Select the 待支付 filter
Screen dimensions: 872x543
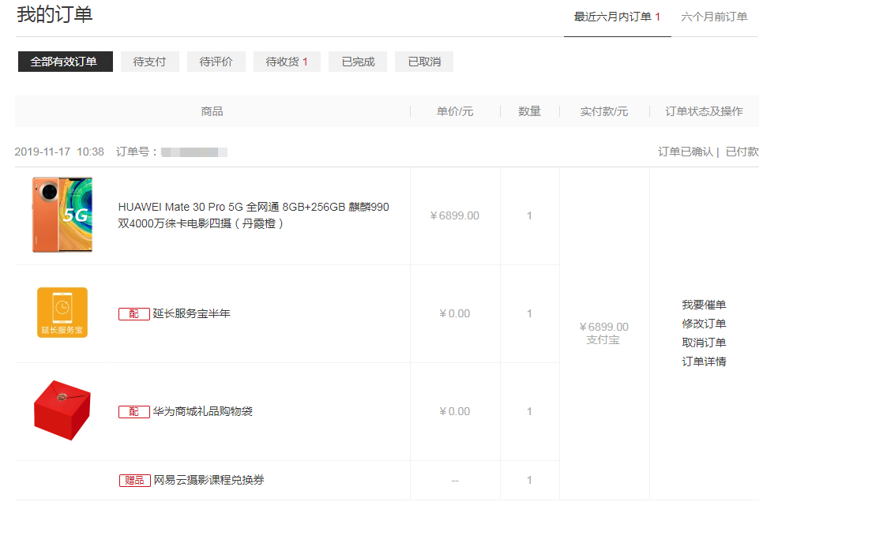point(149,62)
